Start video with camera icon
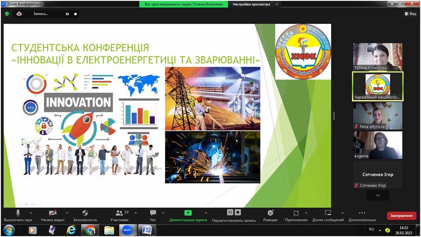 [53, 216]
